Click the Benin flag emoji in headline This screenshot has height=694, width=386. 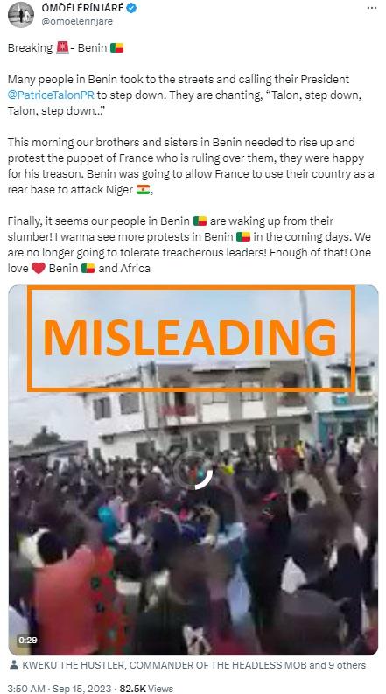coord(117,48)
